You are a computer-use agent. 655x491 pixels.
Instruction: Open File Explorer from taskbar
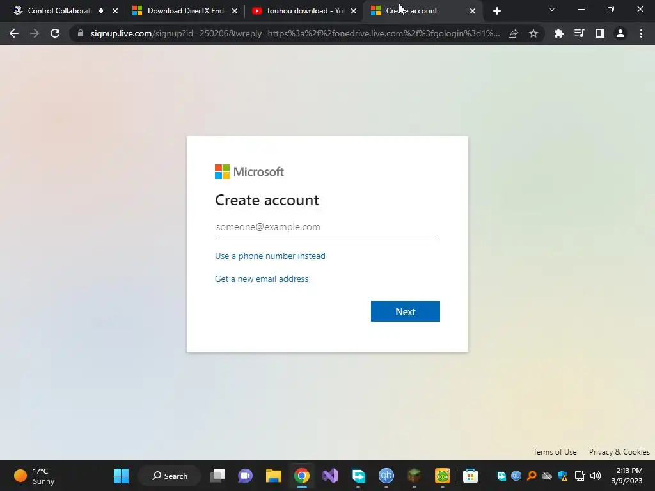[274, 476]
